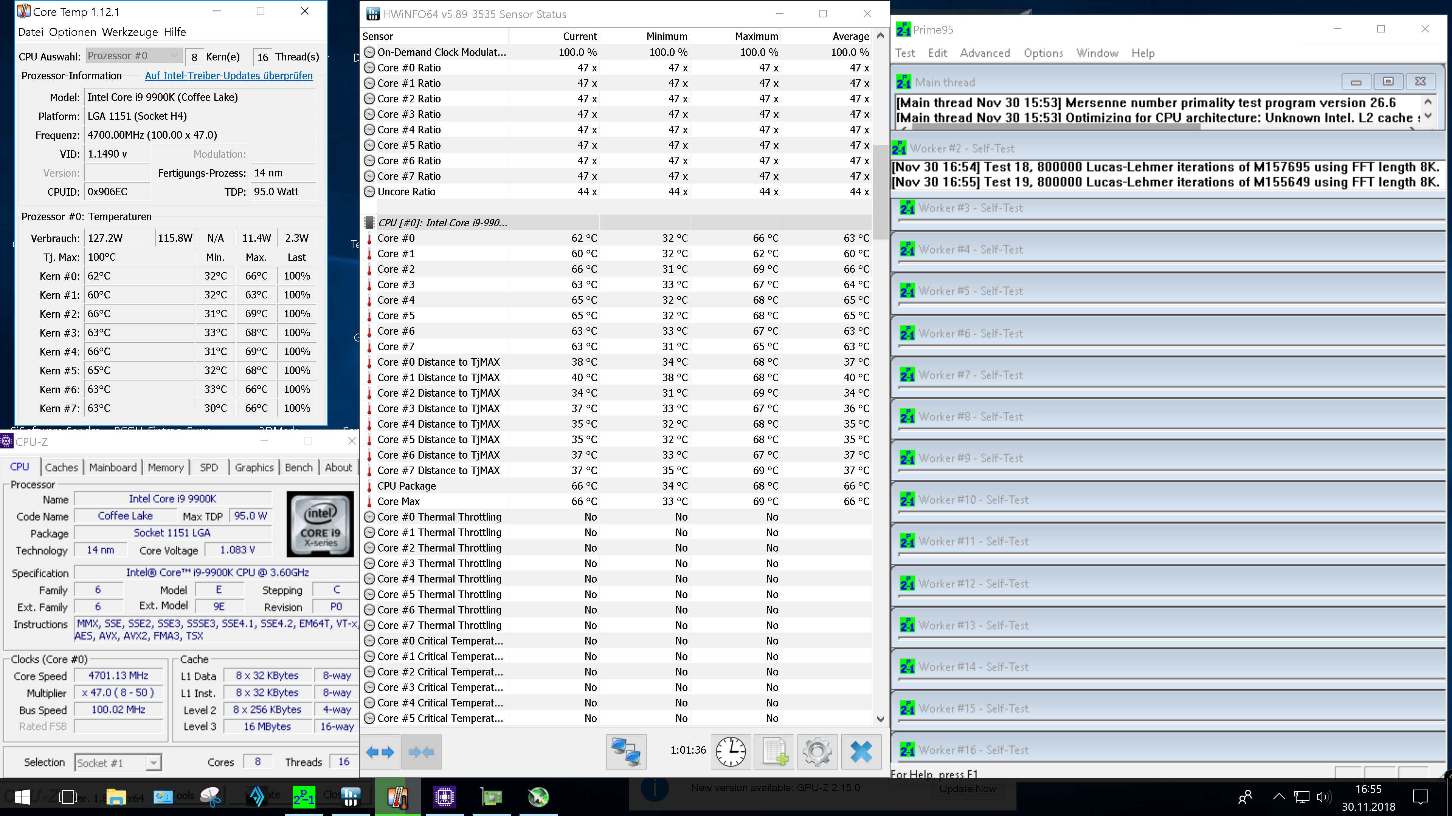Click thermometer icon beside CPU Package row
The width and height of the screenshot is (1452, 816).
(369, 486)
